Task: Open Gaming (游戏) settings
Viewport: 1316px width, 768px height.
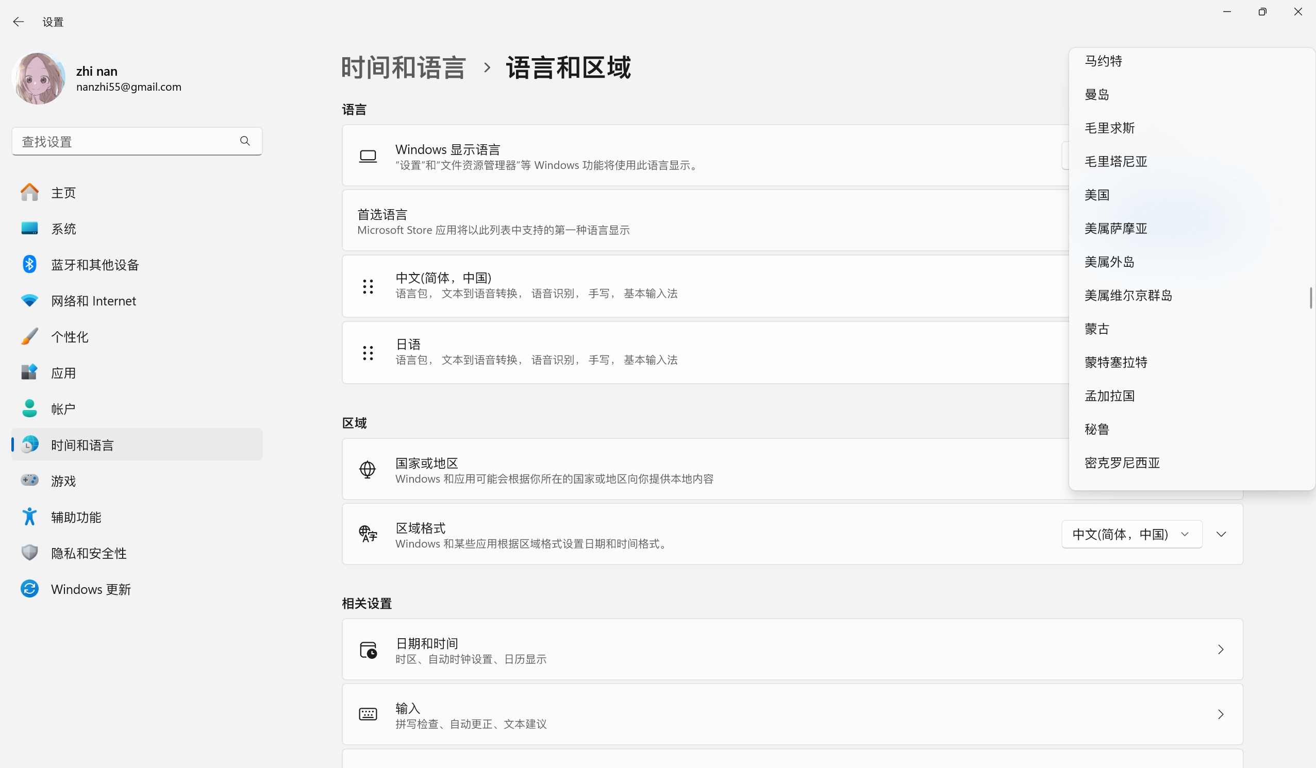Action: point(63,481)
